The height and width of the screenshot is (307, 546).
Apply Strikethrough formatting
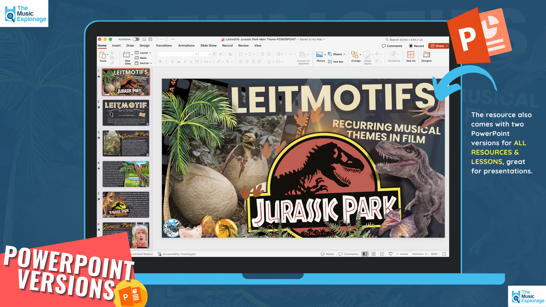[x=179, y=62]
